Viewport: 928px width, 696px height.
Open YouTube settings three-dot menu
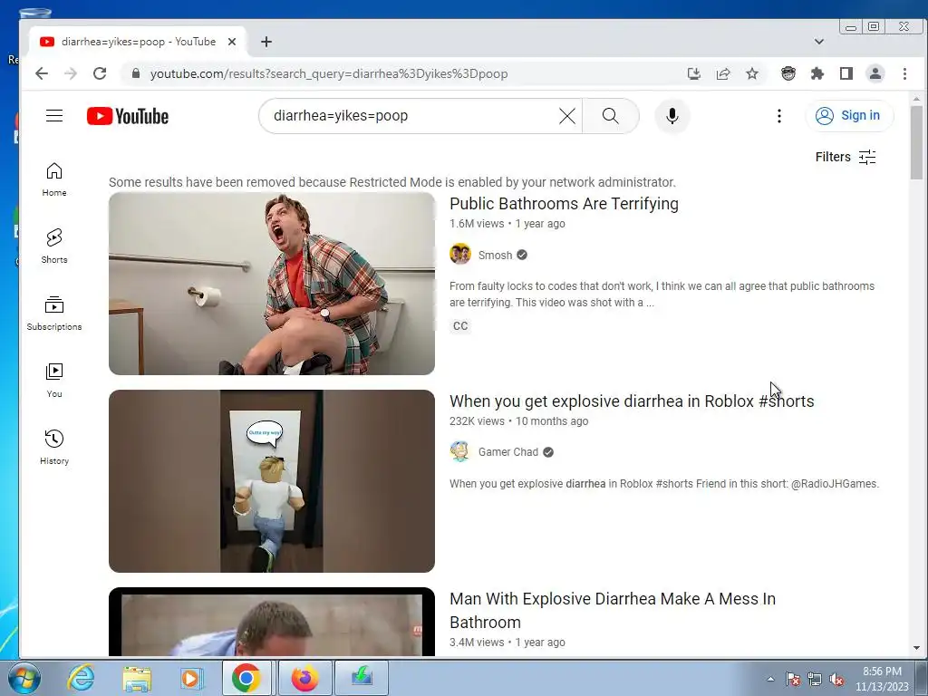(778, 116)
